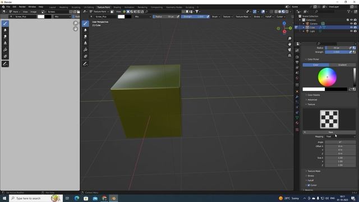The image size is (359, 202).
Task: Open the Brush popover in viewport header
Action: (x=215, y=17)
